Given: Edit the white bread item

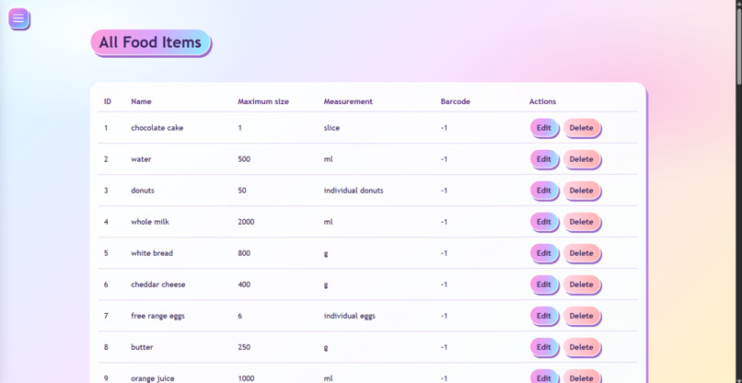Looking at the screenshot, I should [x=544, y=253].
